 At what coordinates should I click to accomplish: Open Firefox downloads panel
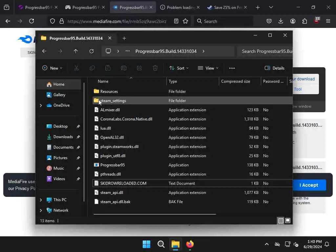tap(281, 21)
